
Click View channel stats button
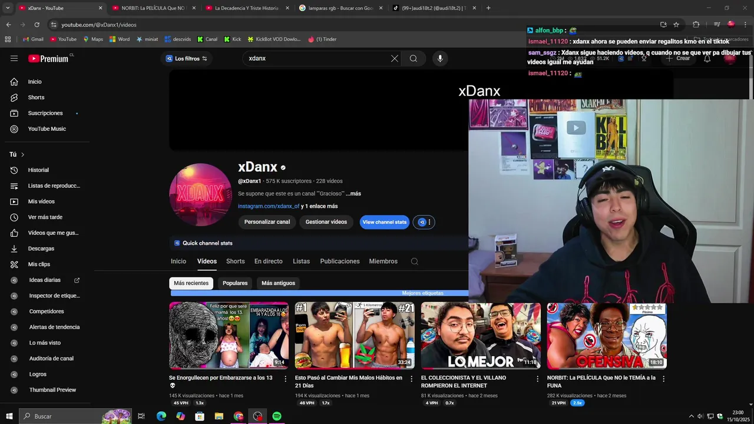point(385,222)
